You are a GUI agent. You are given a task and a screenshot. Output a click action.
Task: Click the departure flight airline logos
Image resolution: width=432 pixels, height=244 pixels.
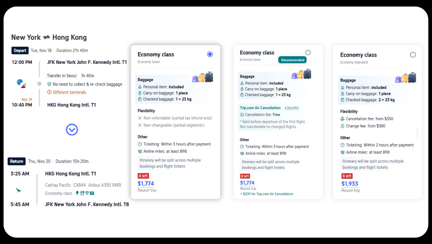(21, 83)
